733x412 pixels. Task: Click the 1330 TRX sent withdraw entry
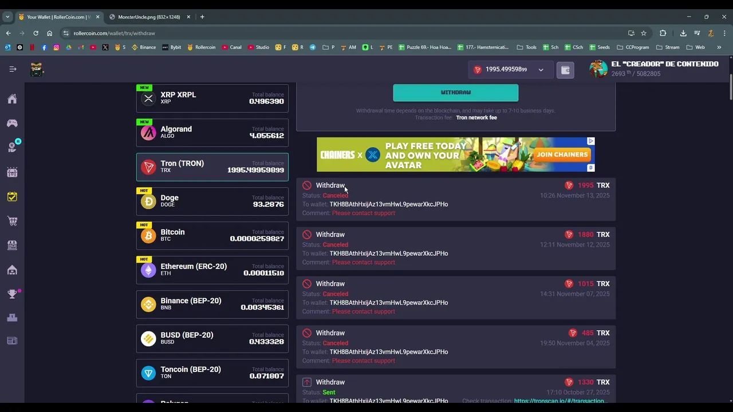click(456, 389)
